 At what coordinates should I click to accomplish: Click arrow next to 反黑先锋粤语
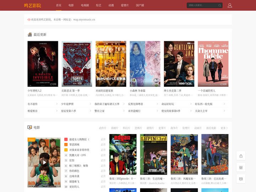[x=157, y=104]
